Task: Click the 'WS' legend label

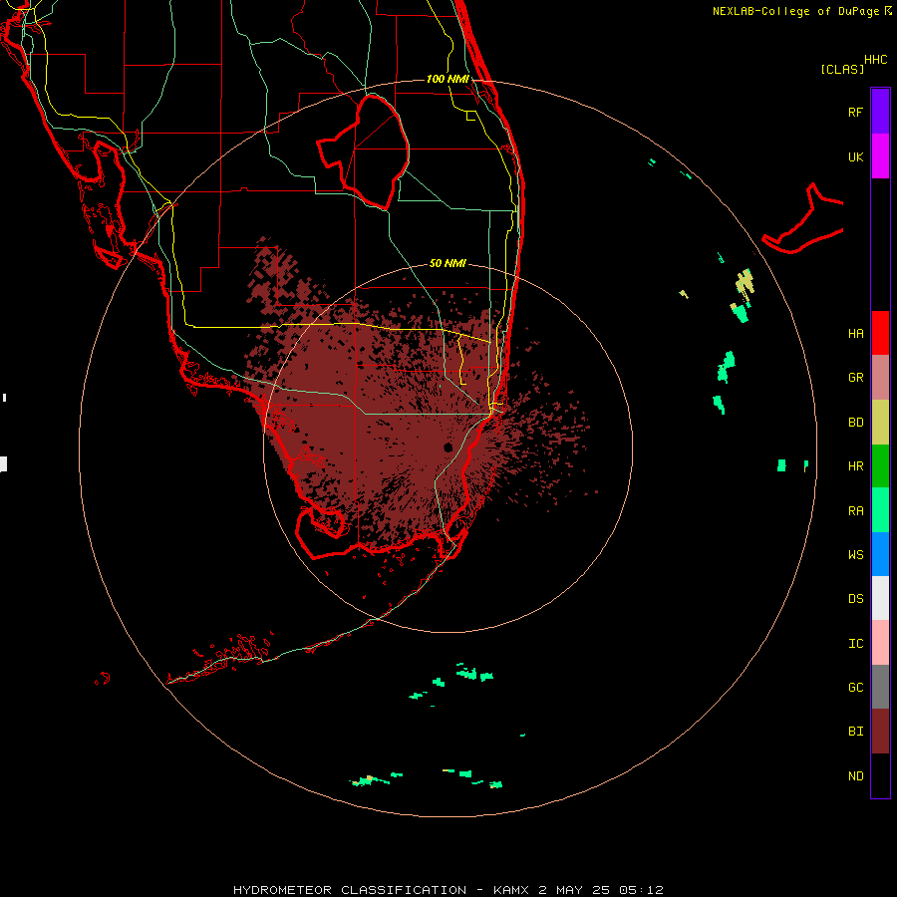Action: [x=855, y=554]
